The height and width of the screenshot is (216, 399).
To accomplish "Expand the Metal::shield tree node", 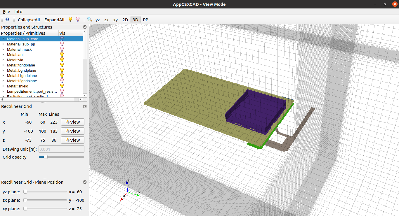I will click(3, 86).
